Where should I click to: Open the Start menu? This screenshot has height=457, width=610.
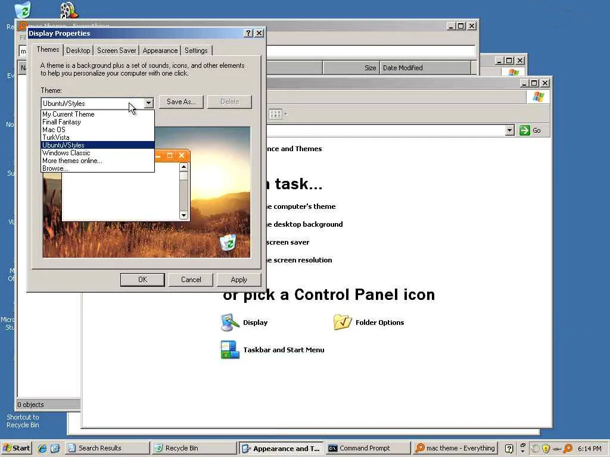pyautogui.click(x=16, y=448)
